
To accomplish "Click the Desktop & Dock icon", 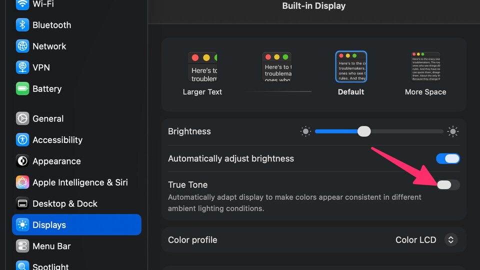I will (22, 203).
